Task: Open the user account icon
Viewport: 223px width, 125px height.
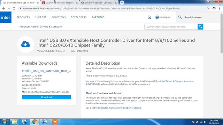Action: tap(149, 17)
